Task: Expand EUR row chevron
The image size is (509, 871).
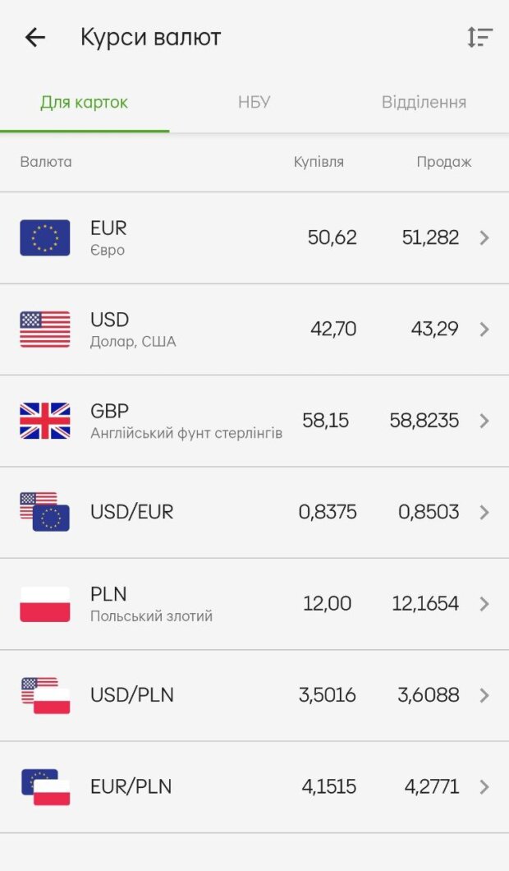Action: pos(484,238)
